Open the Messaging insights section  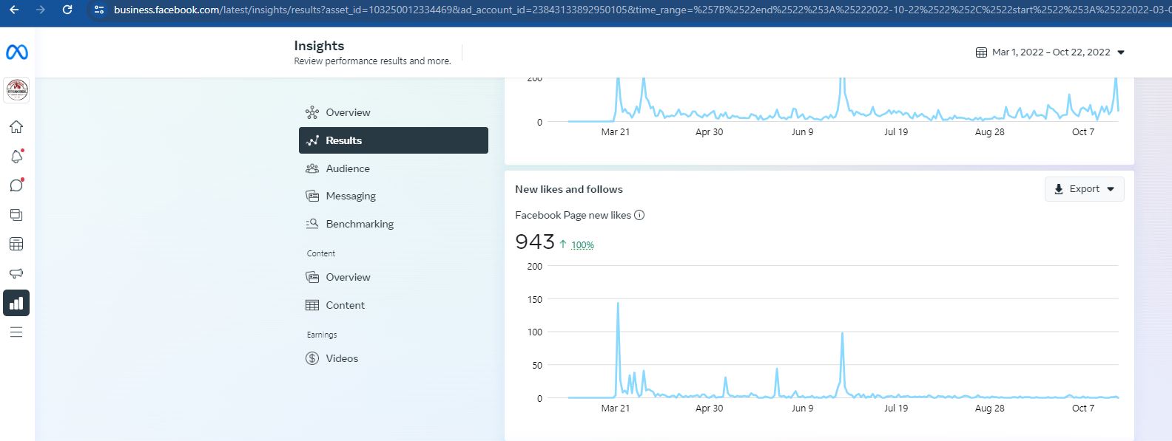pyautogui.click(x=350, y=196)
